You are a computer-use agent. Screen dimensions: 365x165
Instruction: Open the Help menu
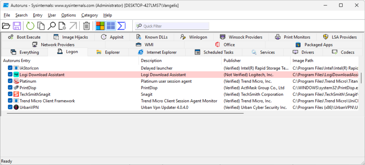[x=108, y=15]
